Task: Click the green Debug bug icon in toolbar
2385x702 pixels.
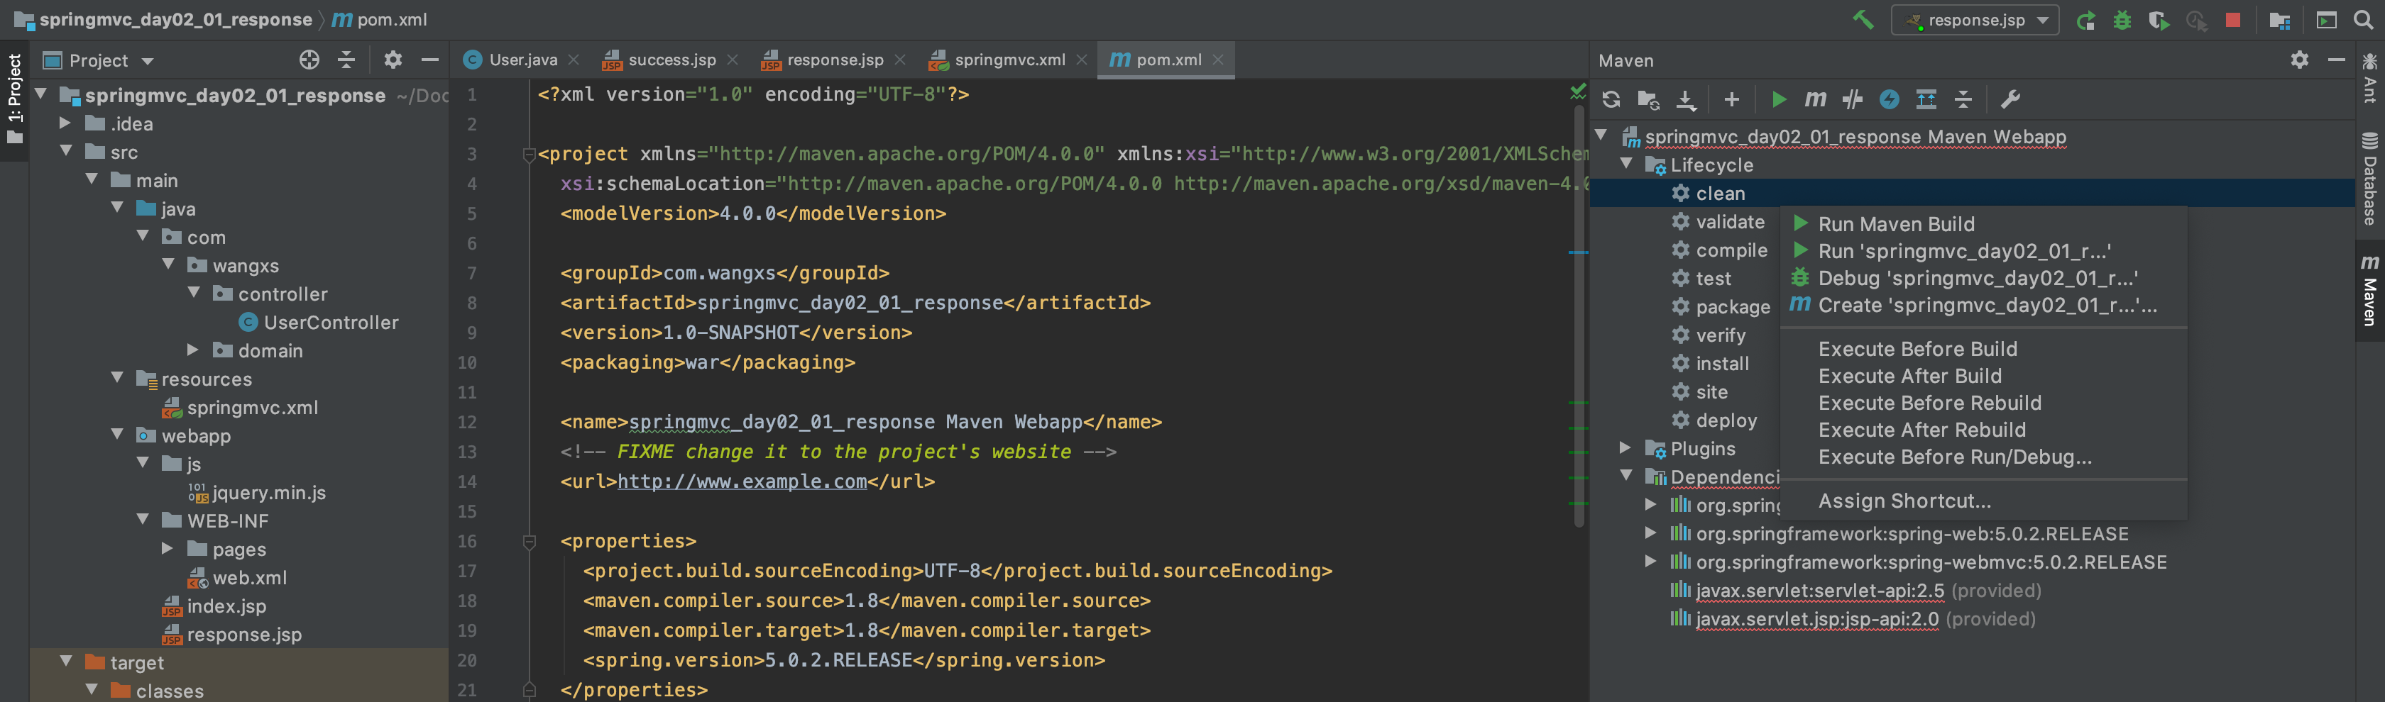Action: point(2122,21)
